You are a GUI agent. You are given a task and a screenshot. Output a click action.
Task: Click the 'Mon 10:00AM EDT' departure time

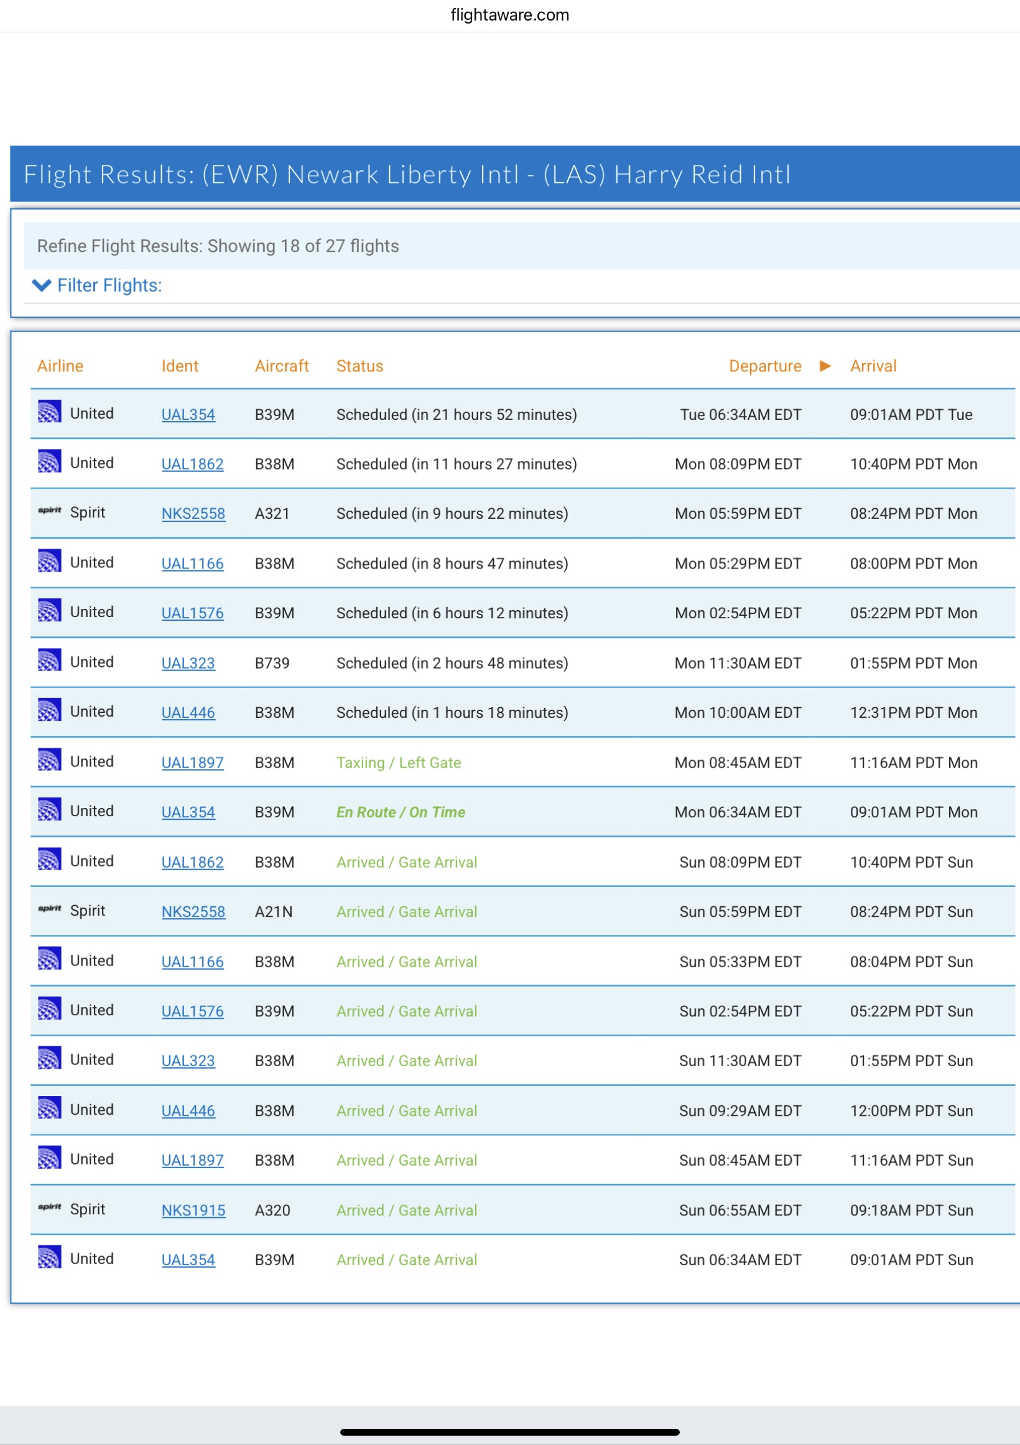pos(738,713)
